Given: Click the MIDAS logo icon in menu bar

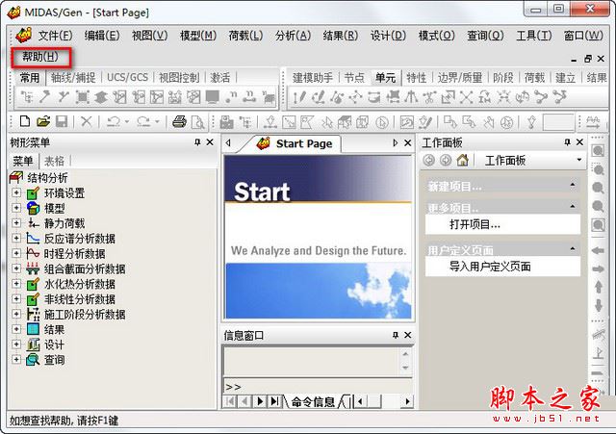Looking at the screenshot, I should click(x=23, y=35).
